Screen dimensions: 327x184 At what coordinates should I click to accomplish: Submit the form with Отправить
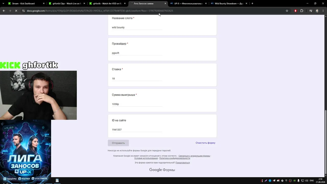click(x=118, y=143)
